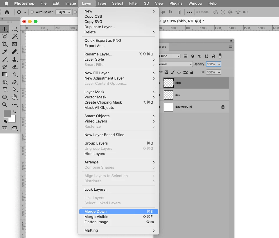This screenshot has height=238, width=279.
Task: Toggle lock transparent pixels
Action: click(166, 72)
